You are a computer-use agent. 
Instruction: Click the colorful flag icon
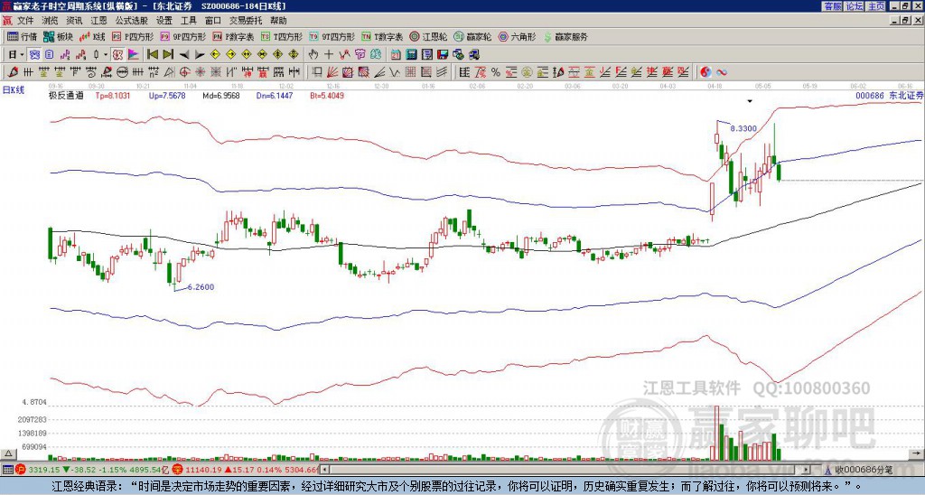point(134,54)
